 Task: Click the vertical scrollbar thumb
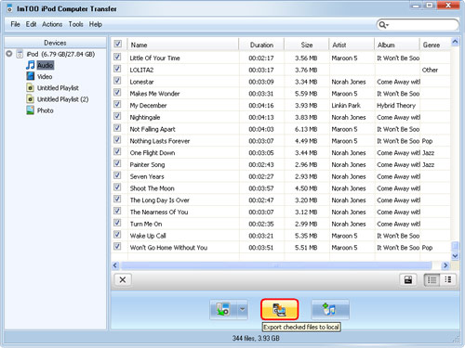click(x=455, y=246)
